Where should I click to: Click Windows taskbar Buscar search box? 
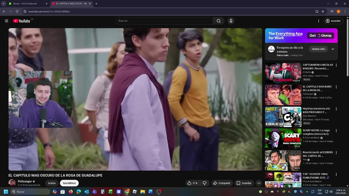click(31, 192)
